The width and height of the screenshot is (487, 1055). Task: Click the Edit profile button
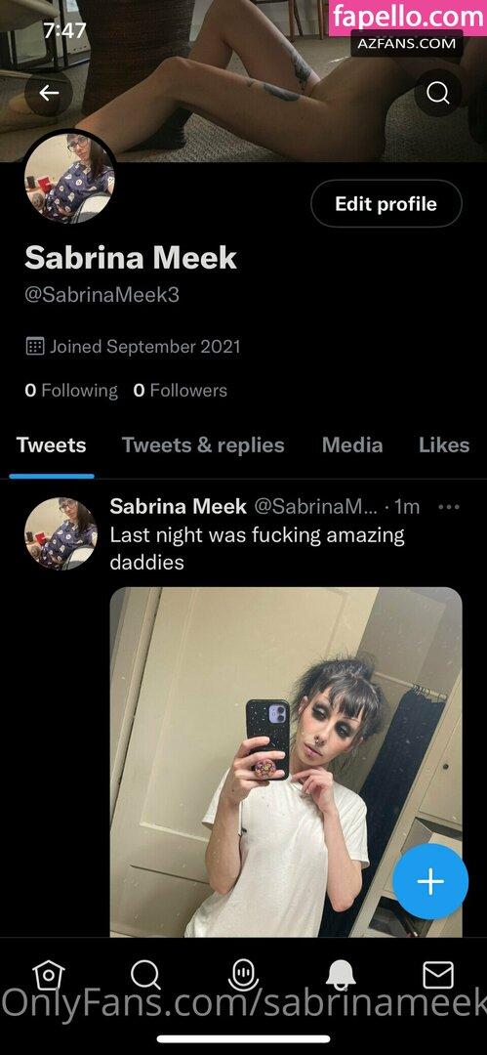(386, 204)
